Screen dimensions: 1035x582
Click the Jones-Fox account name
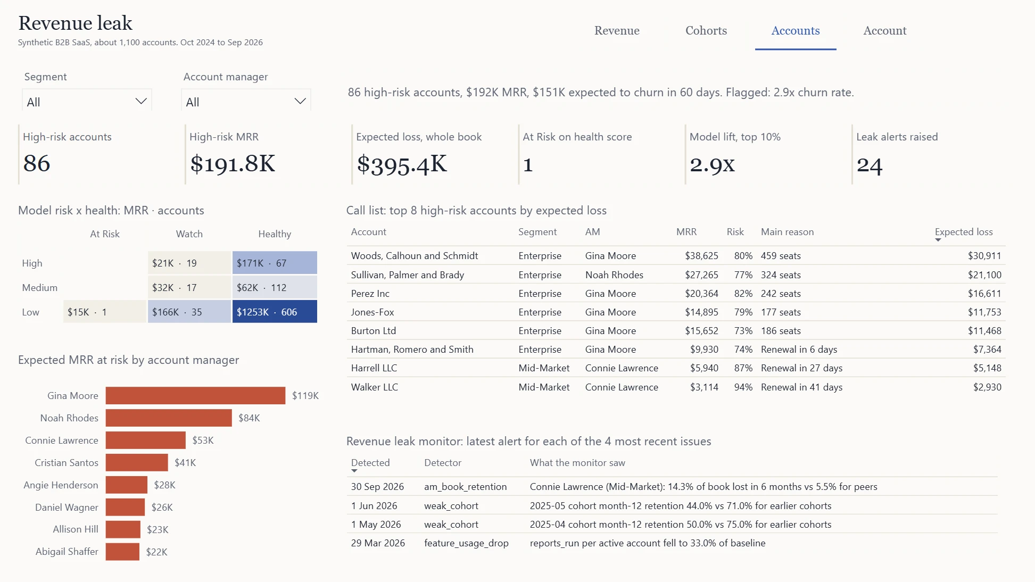pos(372,312)
